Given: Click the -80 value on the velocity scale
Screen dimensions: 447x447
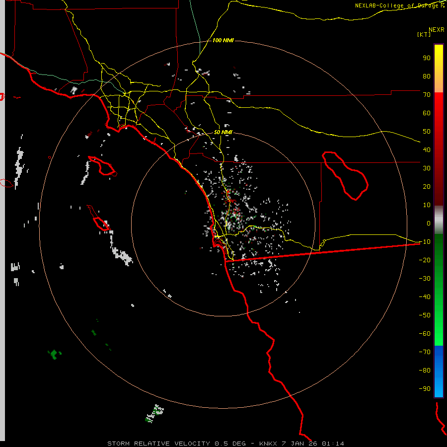Looking at the screenshot, I should pyautogui.click(x=425, y=371).
